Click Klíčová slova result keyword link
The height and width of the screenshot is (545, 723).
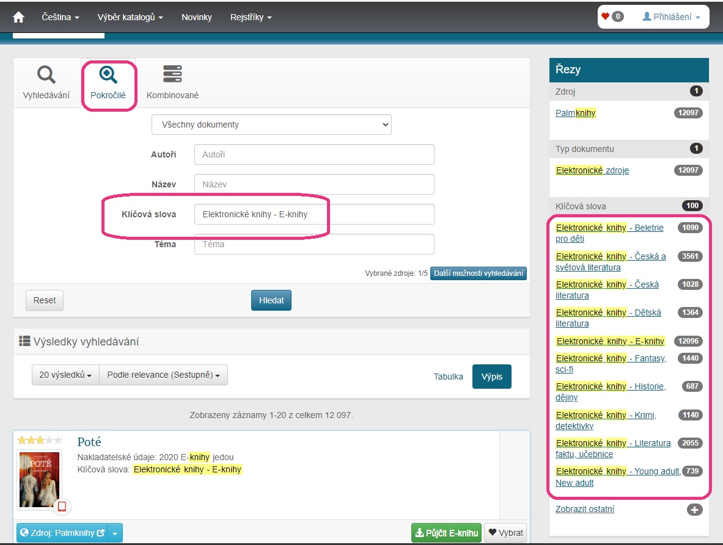[187, 469]
